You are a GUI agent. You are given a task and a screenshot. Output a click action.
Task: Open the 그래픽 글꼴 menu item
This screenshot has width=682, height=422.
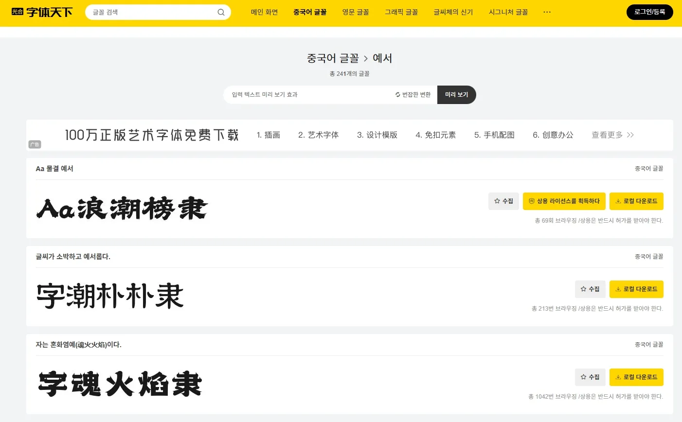(401, 12)
